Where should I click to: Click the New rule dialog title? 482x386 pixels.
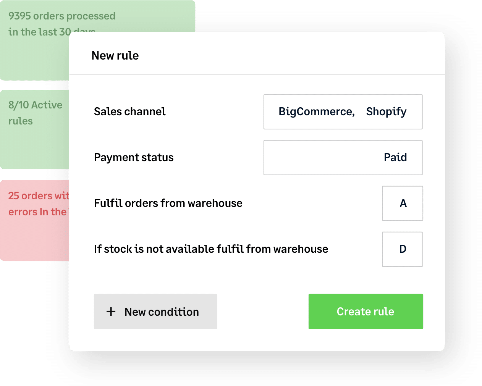point(115,55)
